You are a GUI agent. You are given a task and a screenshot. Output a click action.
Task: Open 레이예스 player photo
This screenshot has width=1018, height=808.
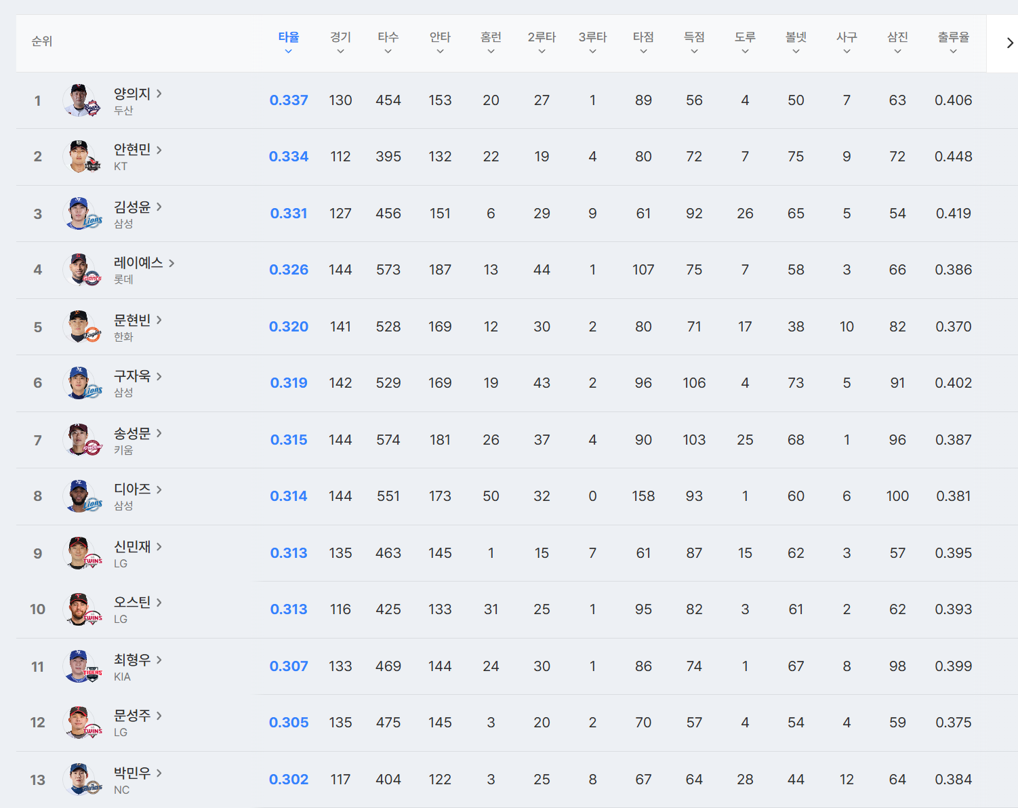point(81,270)
